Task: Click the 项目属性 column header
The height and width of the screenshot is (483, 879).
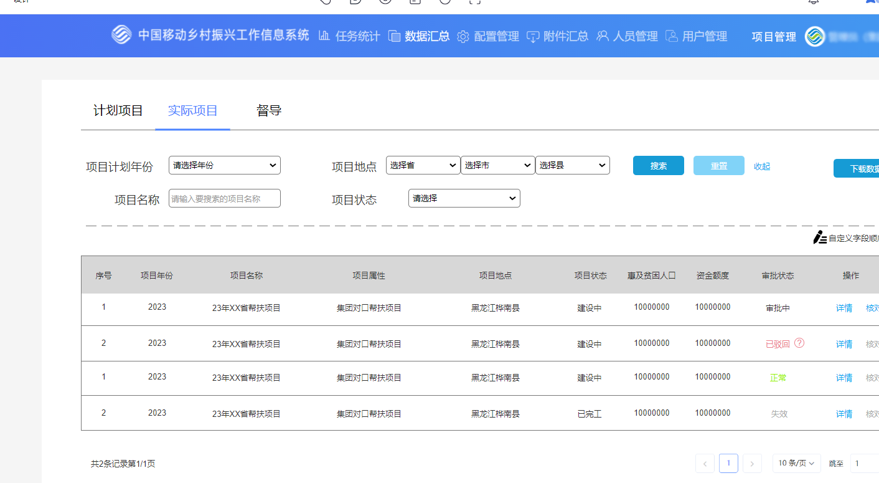Action: coord(369,275)
